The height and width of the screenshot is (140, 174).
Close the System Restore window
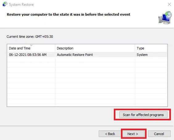(x=169, y=4)
